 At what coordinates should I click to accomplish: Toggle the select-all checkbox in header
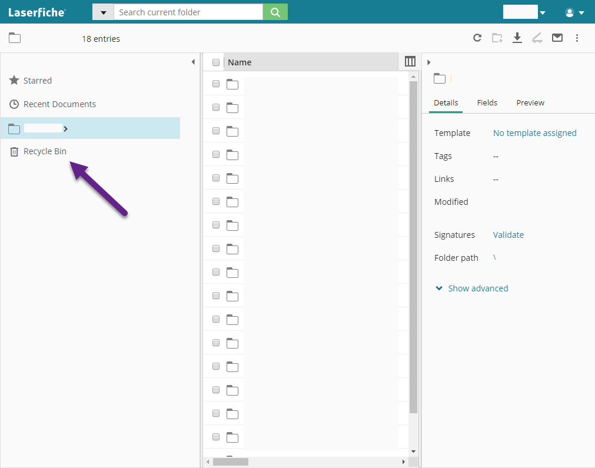[216, 62]
